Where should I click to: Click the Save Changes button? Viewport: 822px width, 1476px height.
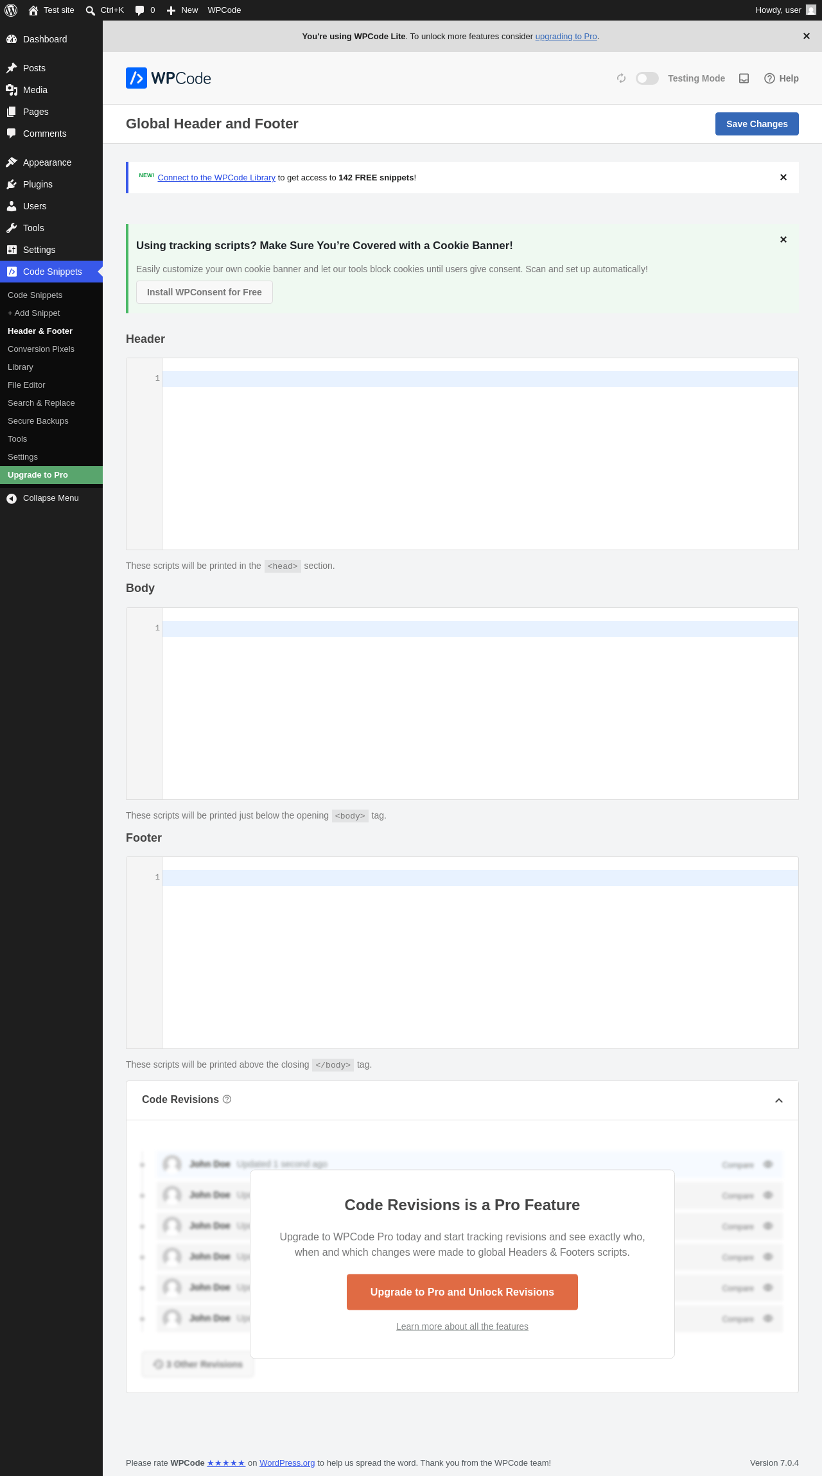(x=757, y=124)
